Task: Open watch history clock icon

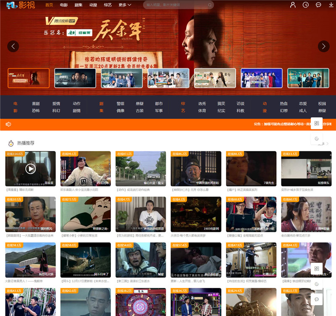Action: 306,5
